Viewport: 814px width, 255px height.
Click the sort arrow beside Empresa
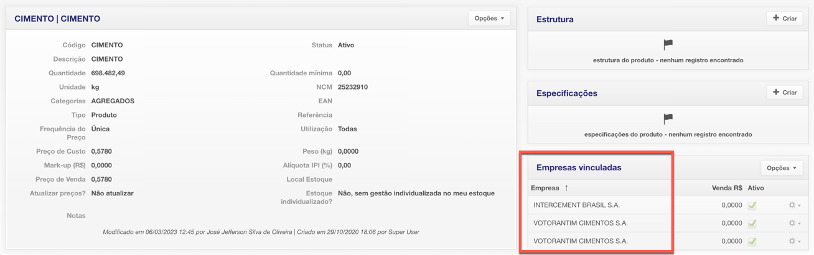566,188
